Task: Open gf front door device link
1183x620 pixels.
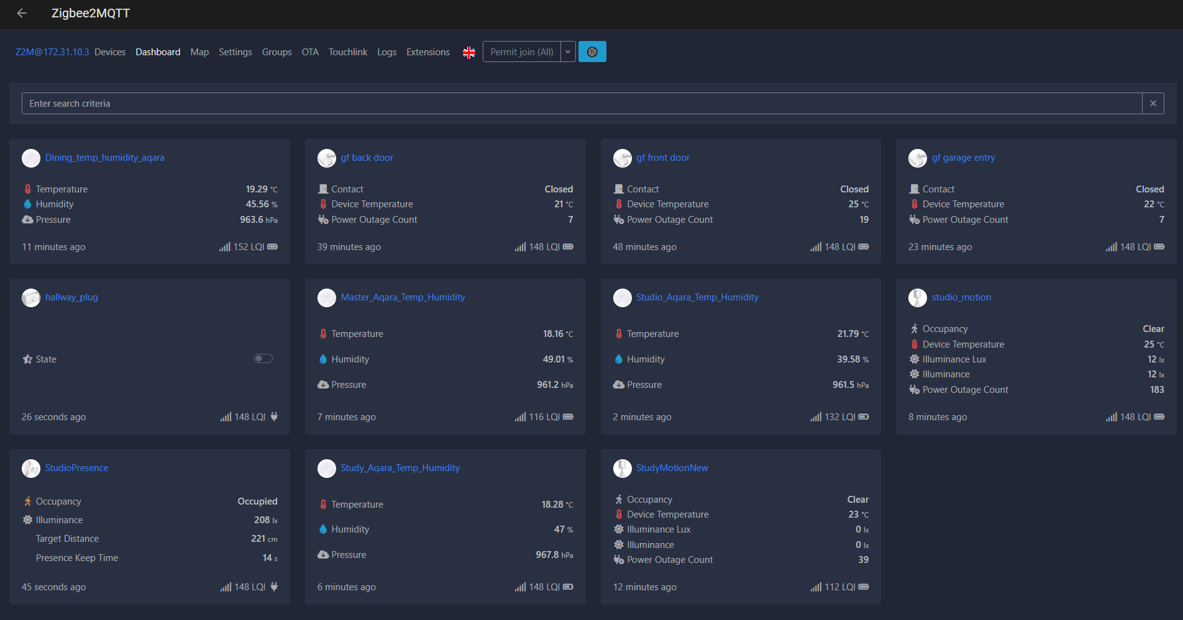Action: click(x=663, y=158)
